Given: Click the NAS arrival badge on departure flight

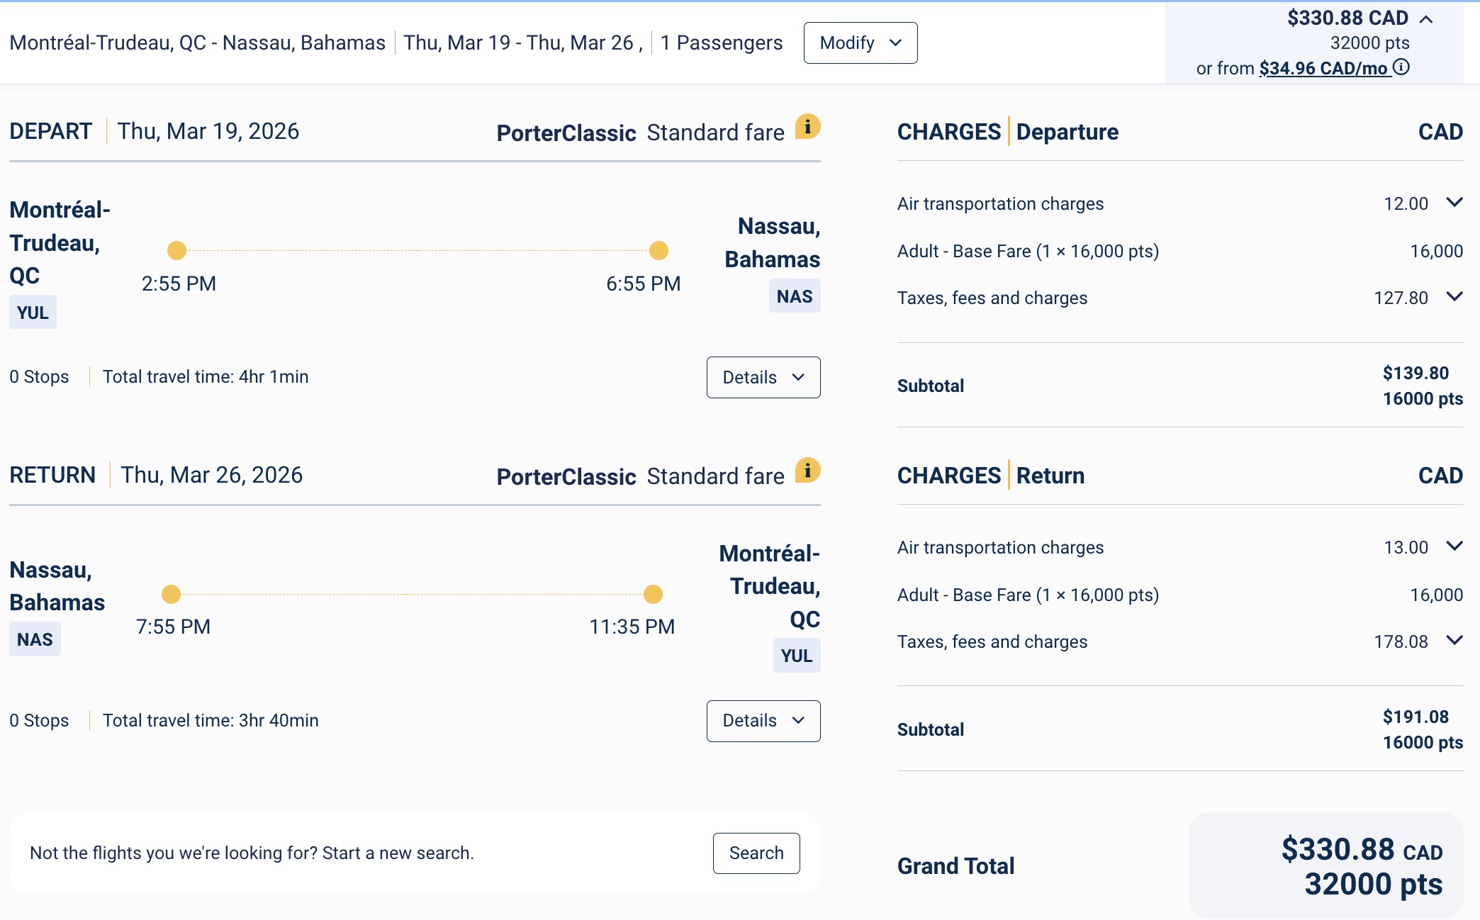Looking at the screenshot, I should click(x=794, y=296).
